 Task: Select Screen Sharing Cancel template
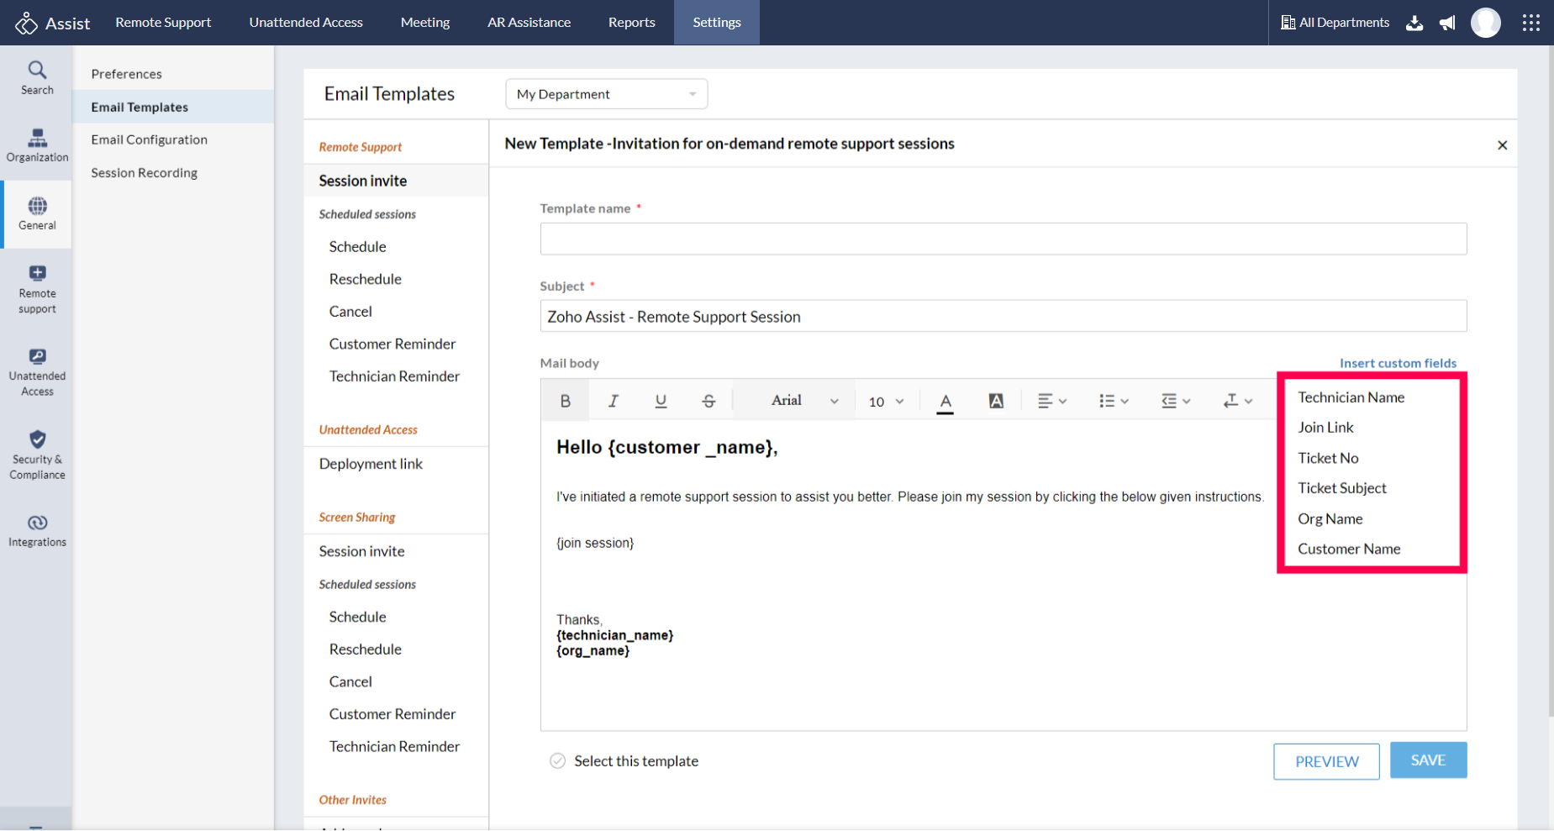click(350, 682)
